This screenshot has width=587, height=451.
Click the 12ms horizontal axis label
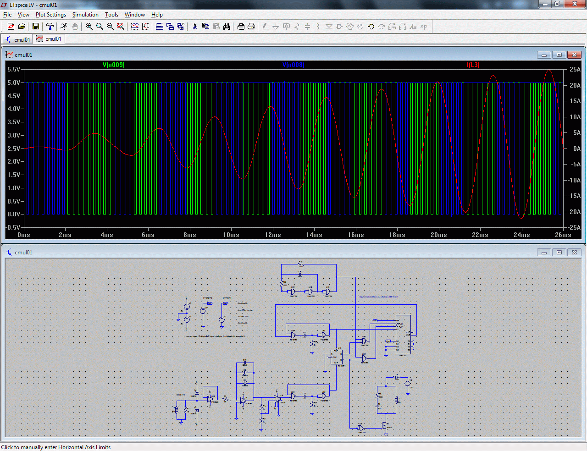pos(272,235)
